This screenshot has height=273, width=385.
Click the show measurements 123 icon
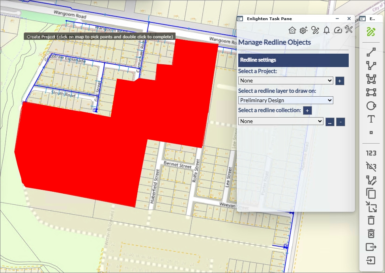(x=371, y=153)
